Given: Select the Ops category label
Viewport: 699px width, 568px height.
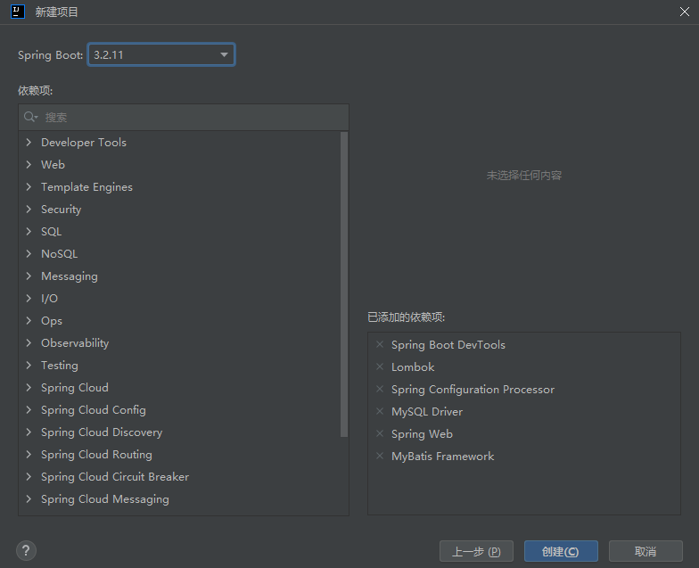Looking at the screenshot, I should [x=52, y=321].
